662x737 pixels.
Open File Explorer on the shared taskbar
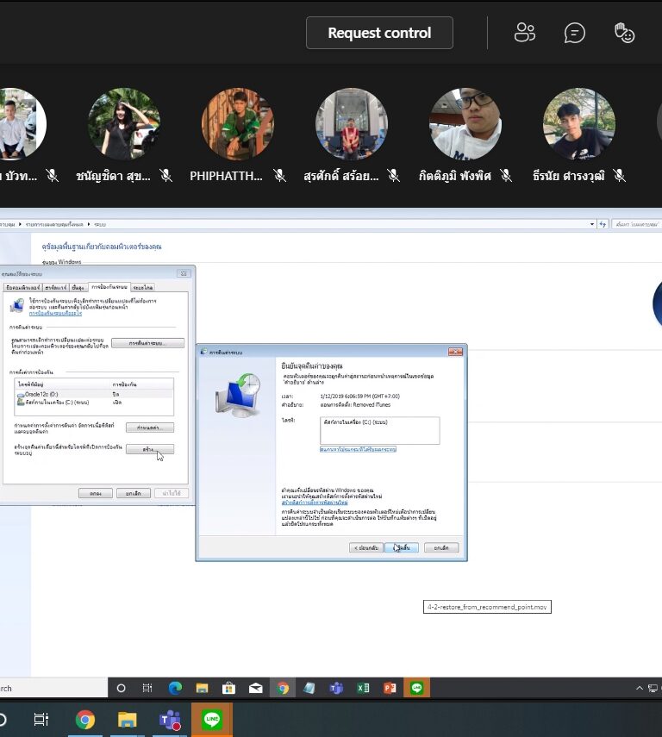(x=203, y=688)
